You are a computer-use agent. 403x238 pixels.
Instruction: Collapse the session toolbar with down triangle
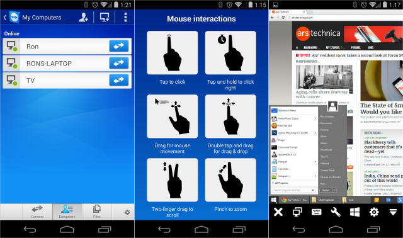pyautogui.click(x=393, y=212)
